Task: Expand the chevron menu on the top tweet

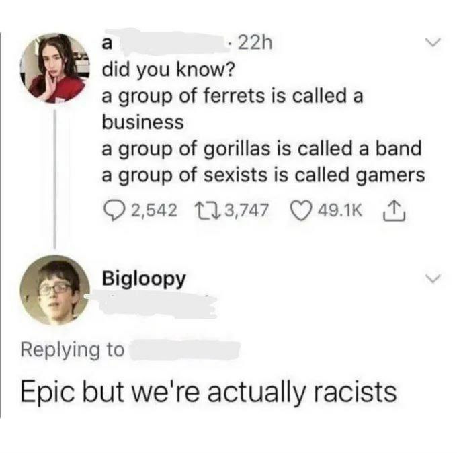Action: coord(433,43)
